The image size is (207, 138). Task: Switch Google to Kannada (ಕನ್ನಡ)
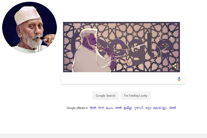click(148, 108)
